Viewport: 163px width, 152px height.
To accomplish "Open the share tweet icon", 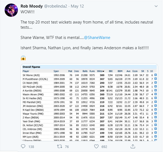I will (133, 146).
